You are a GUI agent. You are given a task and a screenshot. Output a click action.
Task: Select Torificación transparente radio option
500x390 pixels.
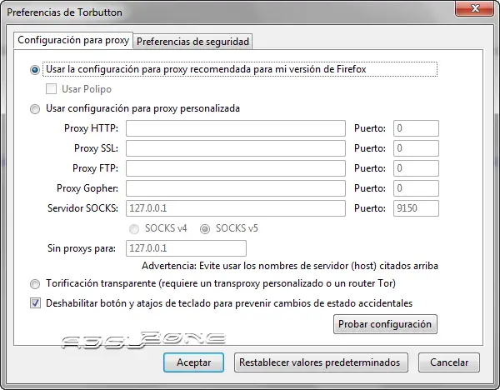tap(35, 283)
